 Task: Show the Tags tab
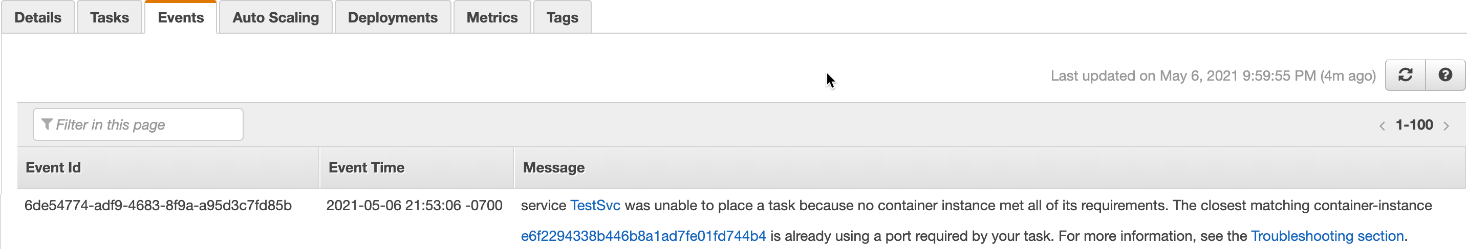(x=562, y=17)
